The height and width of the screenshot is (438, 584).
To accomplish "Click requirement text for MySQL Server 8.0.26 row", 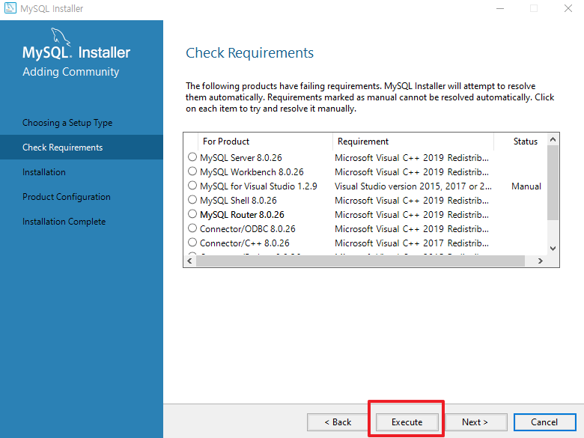I will coord(412,158).
